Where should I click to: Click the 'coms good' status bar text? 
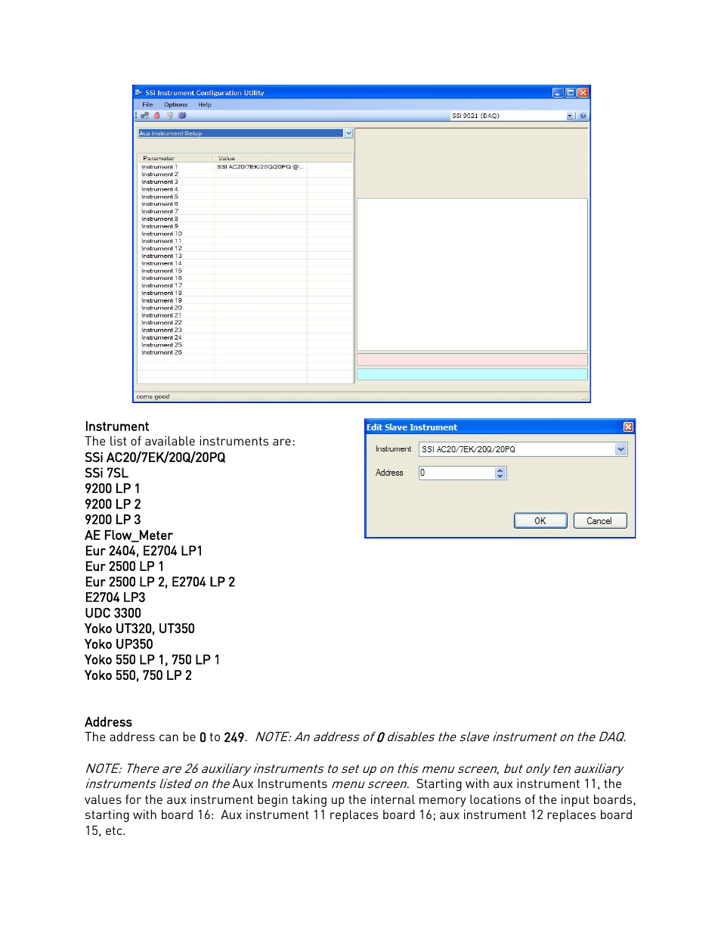[x=153, y=396]
